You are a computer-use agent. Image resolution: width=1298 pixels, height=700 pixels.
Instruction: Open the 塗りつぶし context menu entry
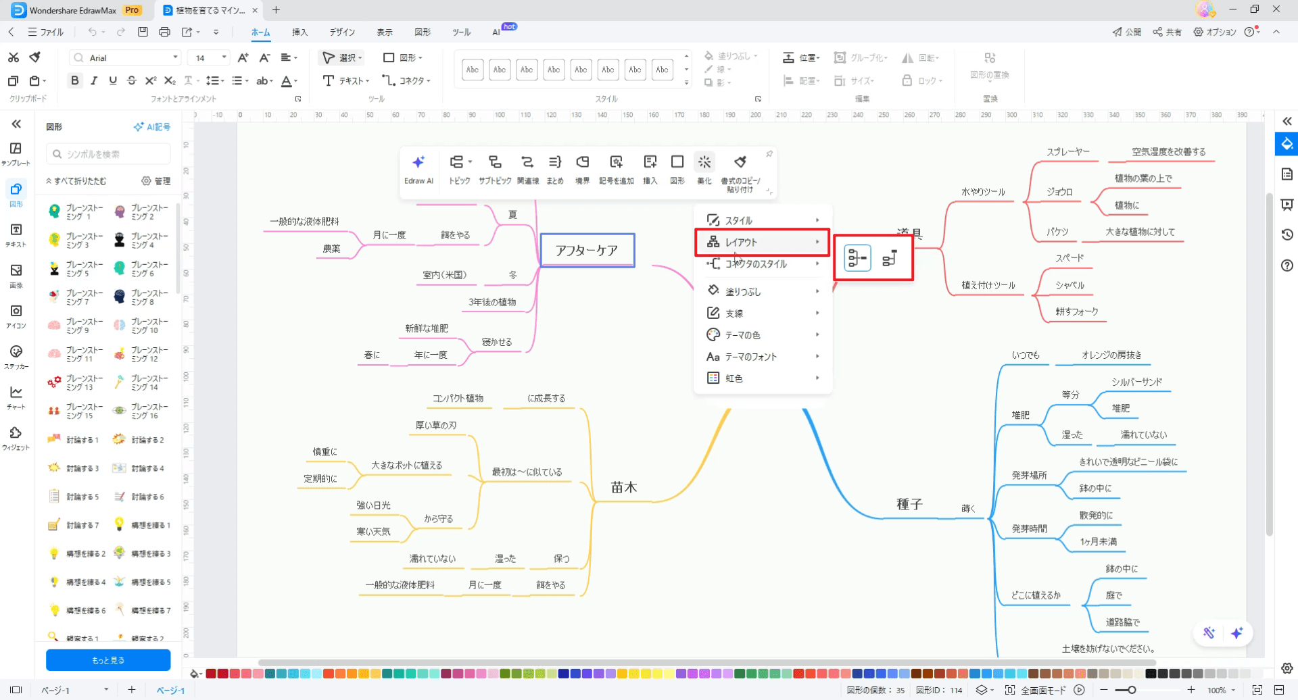(x=763, y=291)
